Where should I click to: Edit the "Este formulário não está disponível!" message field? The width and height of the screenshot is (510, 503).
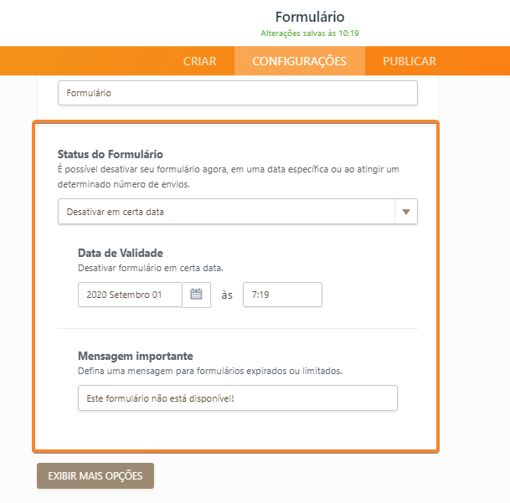[237, 398]
